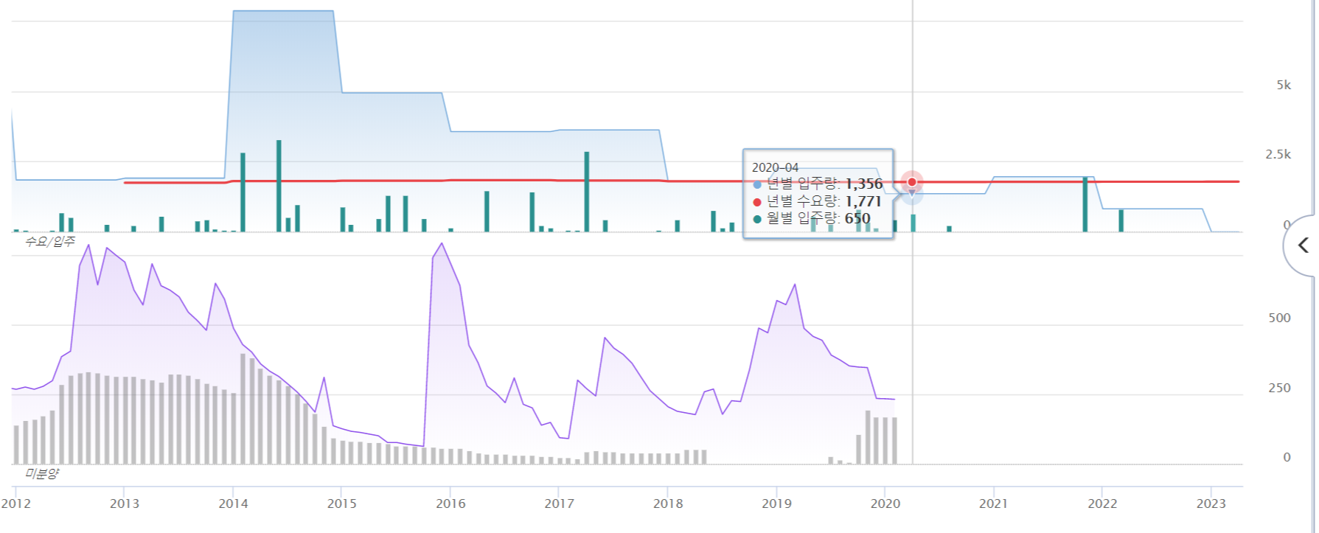Click the 2013 x-axis year label

click(x=125, y=504)
